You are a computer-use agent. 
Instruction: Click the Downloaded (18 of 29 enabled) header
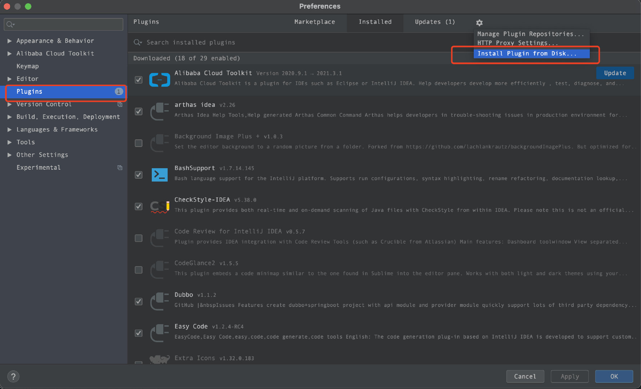pos(186,58)
